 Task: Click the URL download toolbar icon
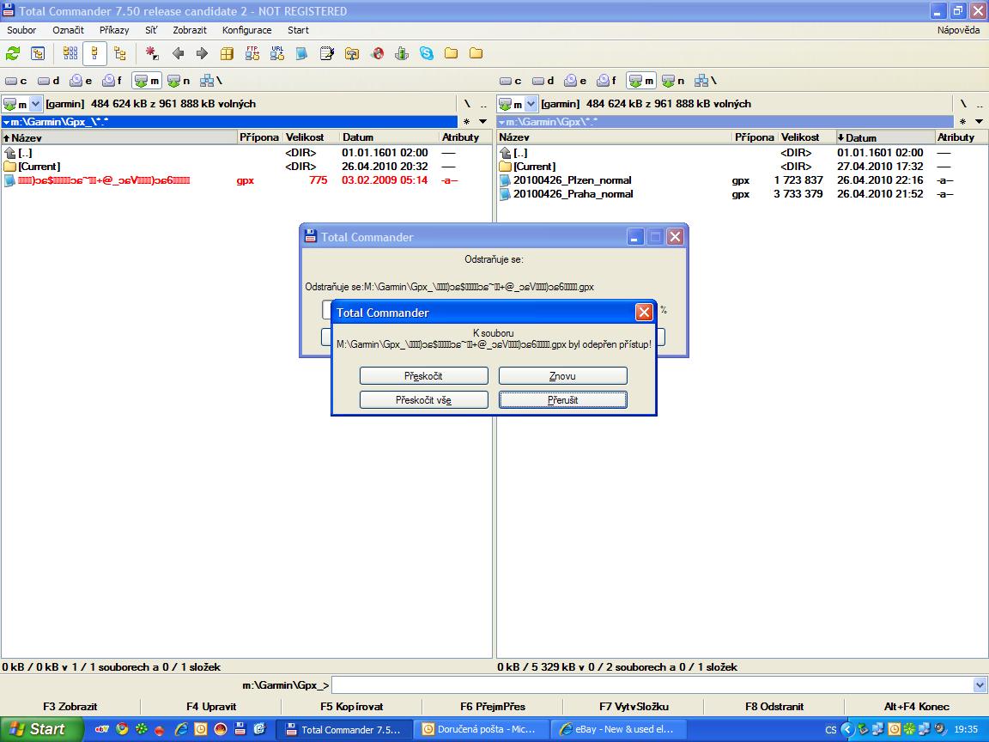(x=276, y=53)
